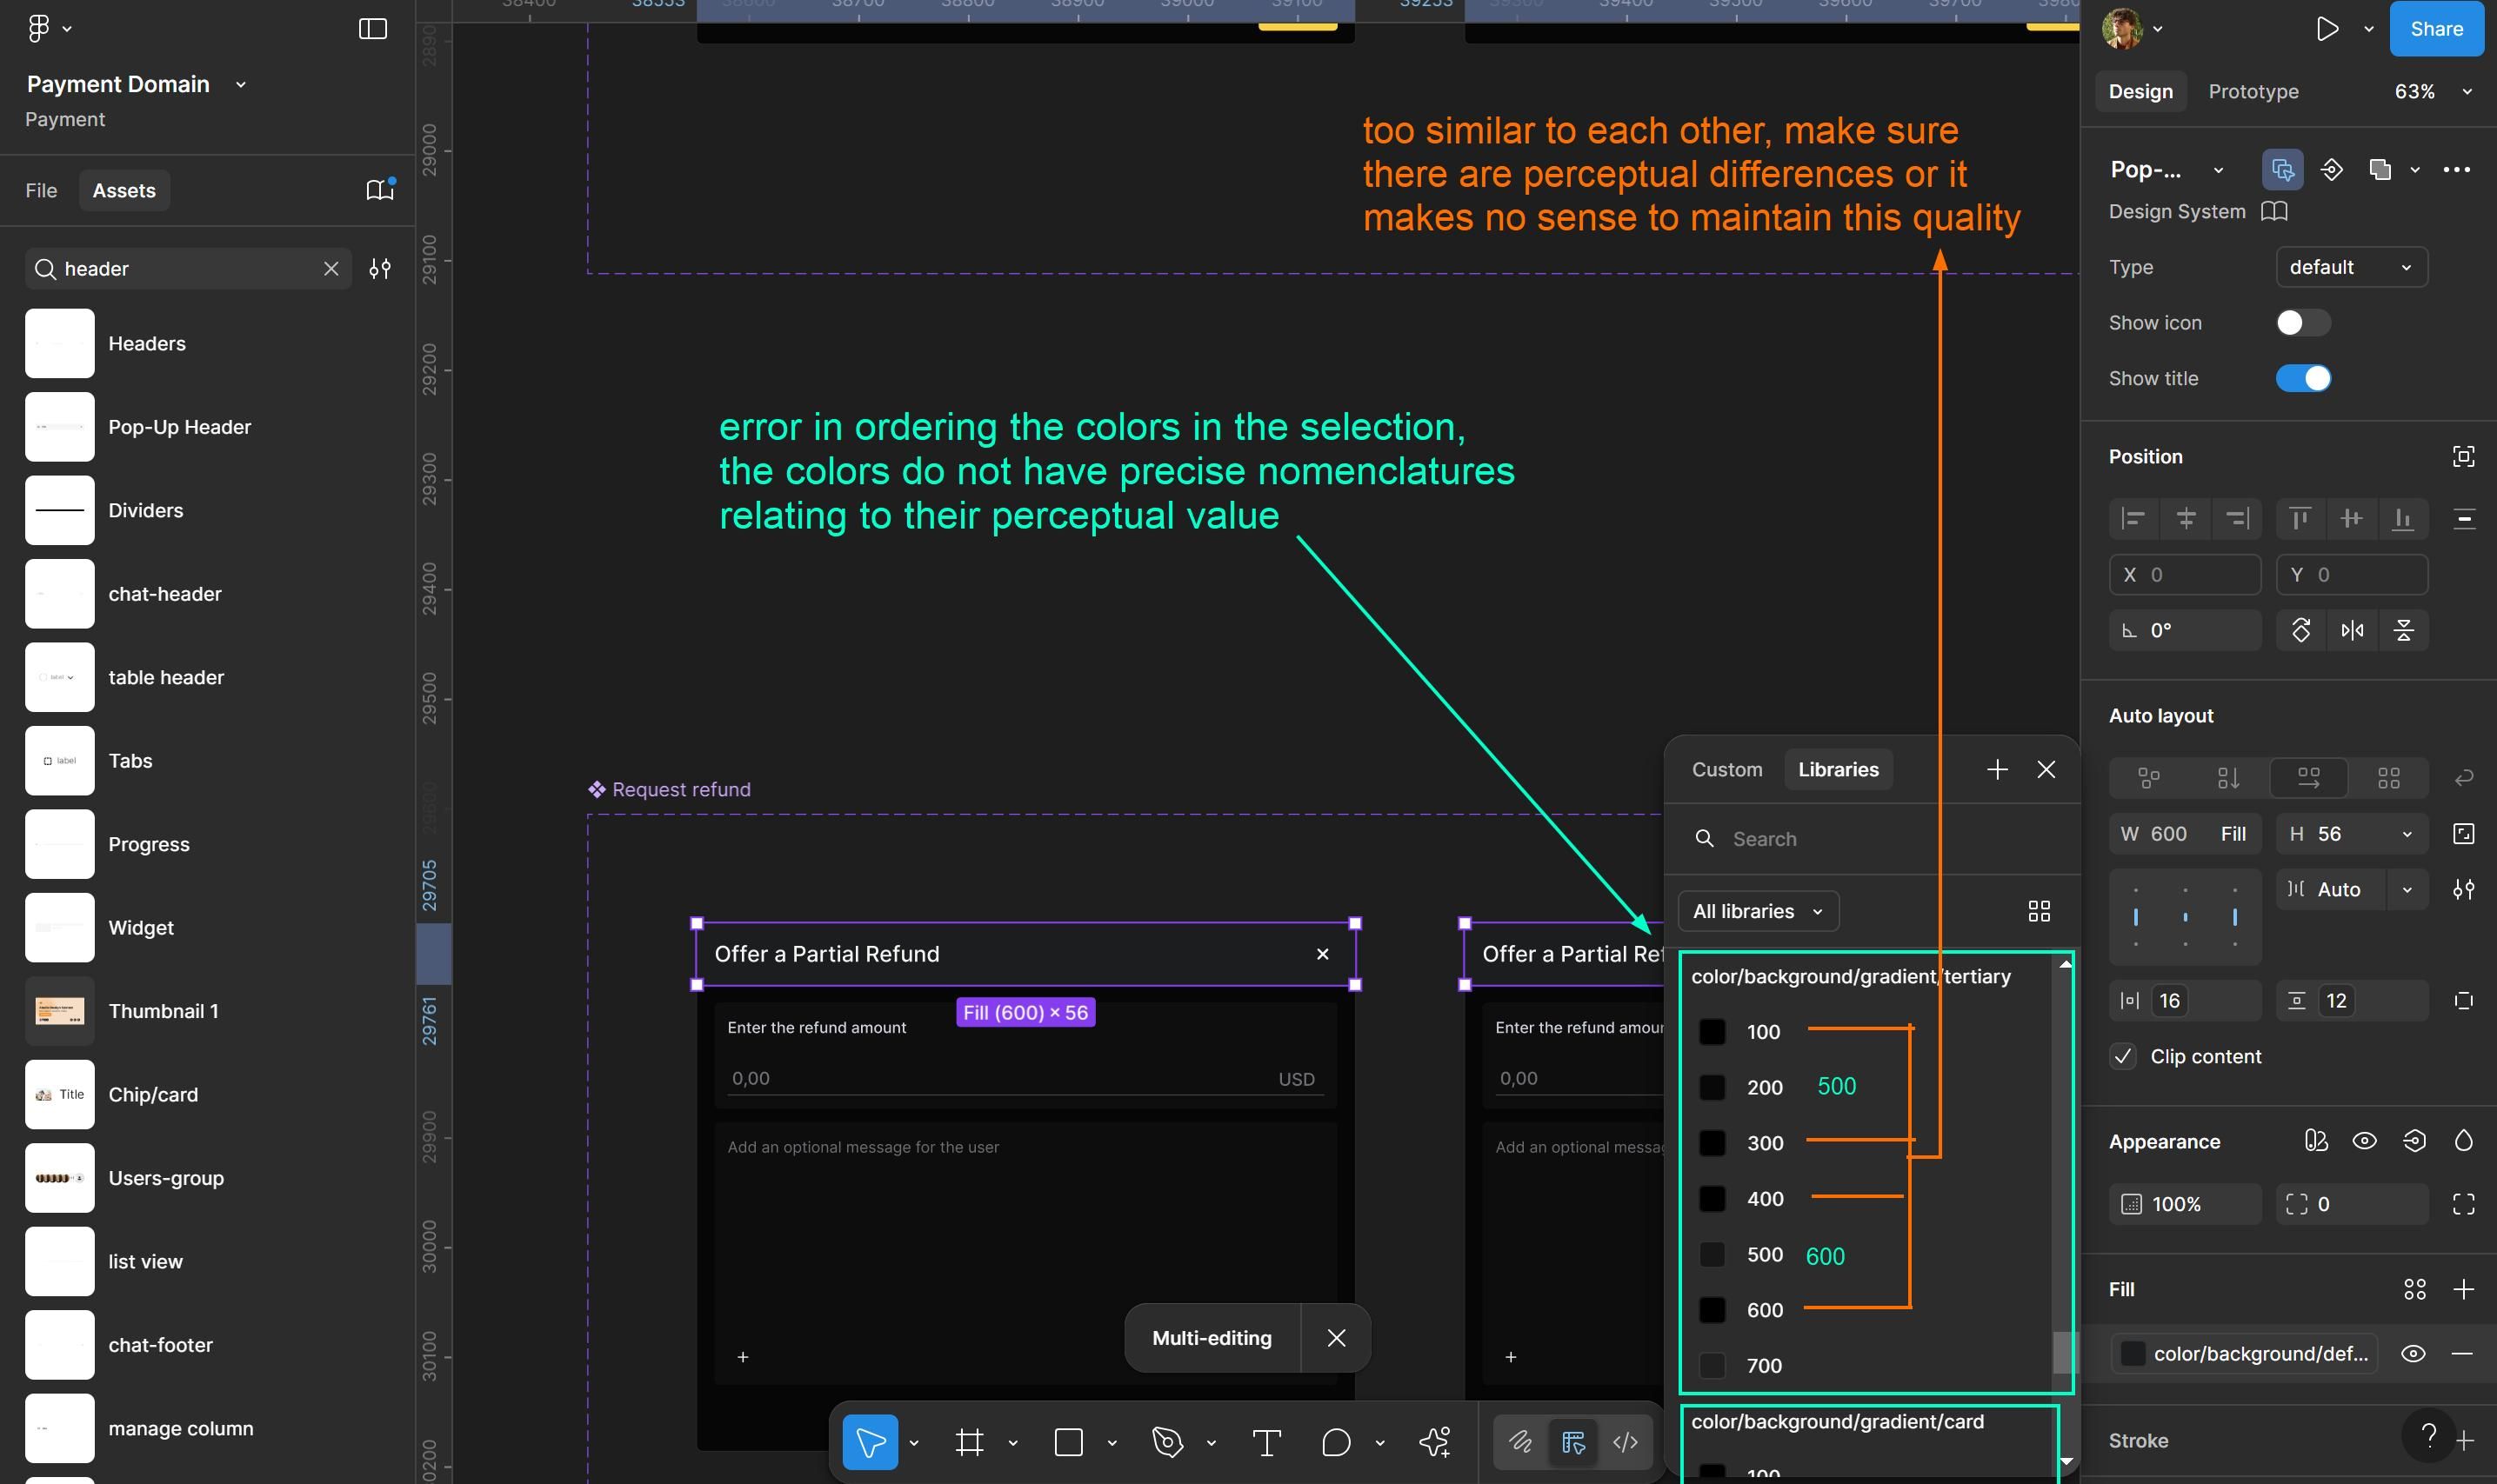Image resolution: width=2497 pixels, height=1484 pixels.
Task: Select the Comment tool
Action: click(x=1336, y=1442)
